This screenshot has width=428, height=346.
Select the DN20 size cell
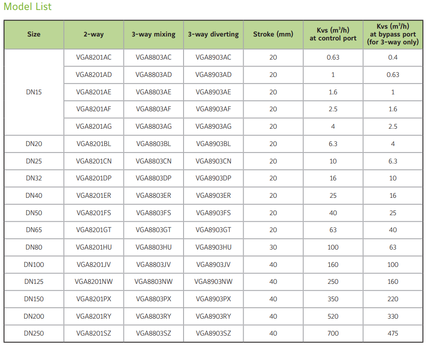33,144
